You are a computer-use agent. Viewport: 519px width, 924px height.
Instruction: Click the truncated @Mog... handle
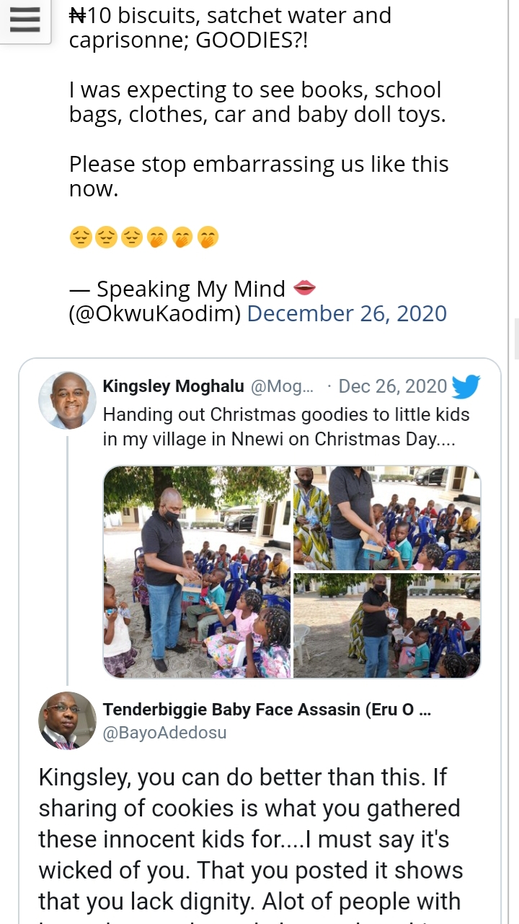coord(282,386)
